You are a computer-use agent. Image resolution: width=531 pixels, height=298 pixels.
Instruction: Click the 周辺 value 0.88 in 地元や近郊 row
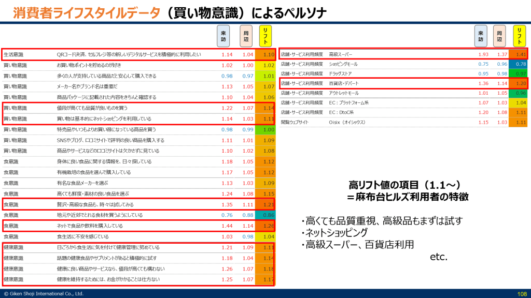pyautogui.click(x=247, y=215)
